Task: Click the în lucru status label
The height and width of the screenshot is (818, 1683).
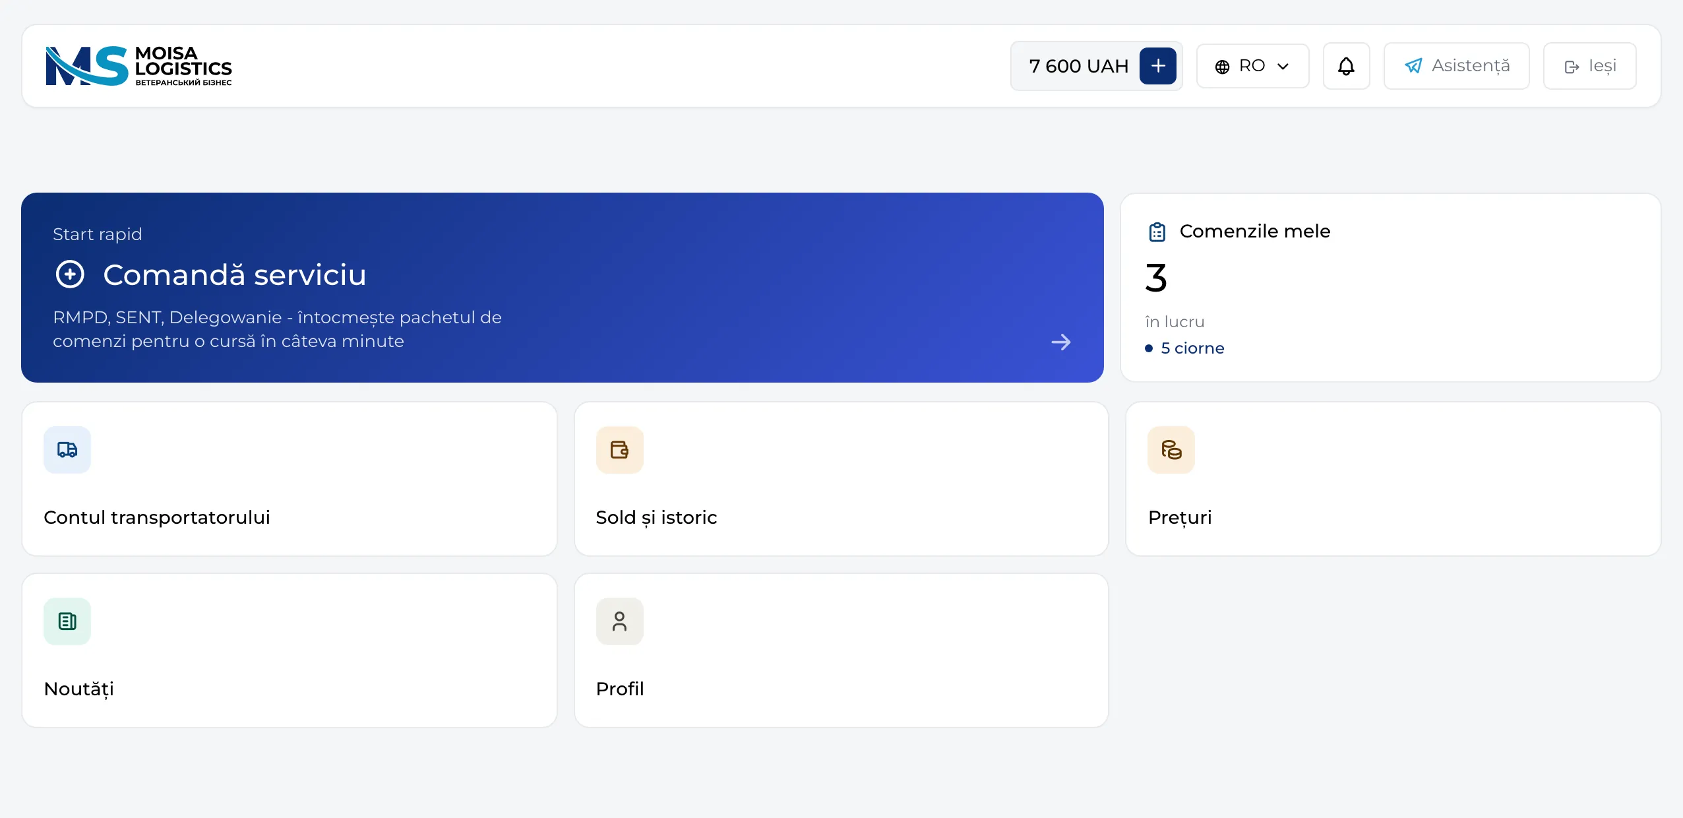Action: coord(1175,322)
